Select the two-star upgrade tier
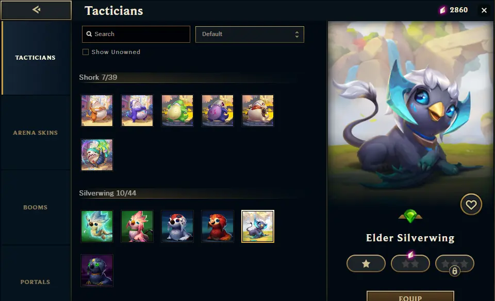This screenshot has height=301, width=495. (x=410, y=263)
